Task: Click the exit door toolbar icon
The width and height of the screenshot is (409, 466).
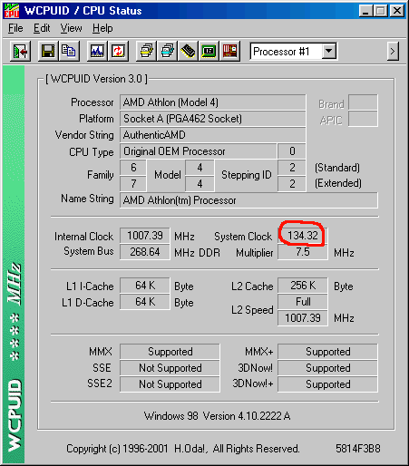Action: pyautogui.click(x=20, y=52)
